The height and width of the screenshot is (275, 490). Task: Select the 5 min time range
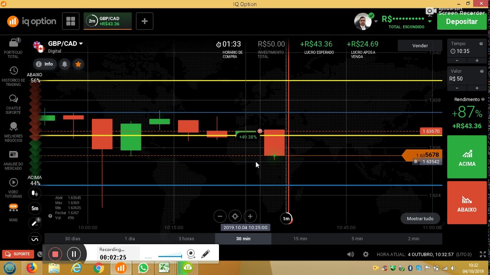357,239
